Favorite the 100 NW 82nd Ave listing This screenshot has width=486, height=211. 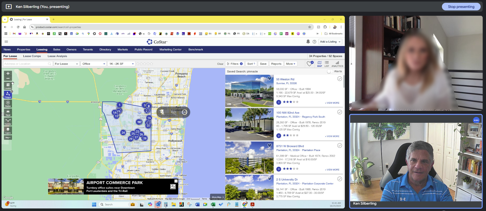pyautogui.click(x=269, y=112)
